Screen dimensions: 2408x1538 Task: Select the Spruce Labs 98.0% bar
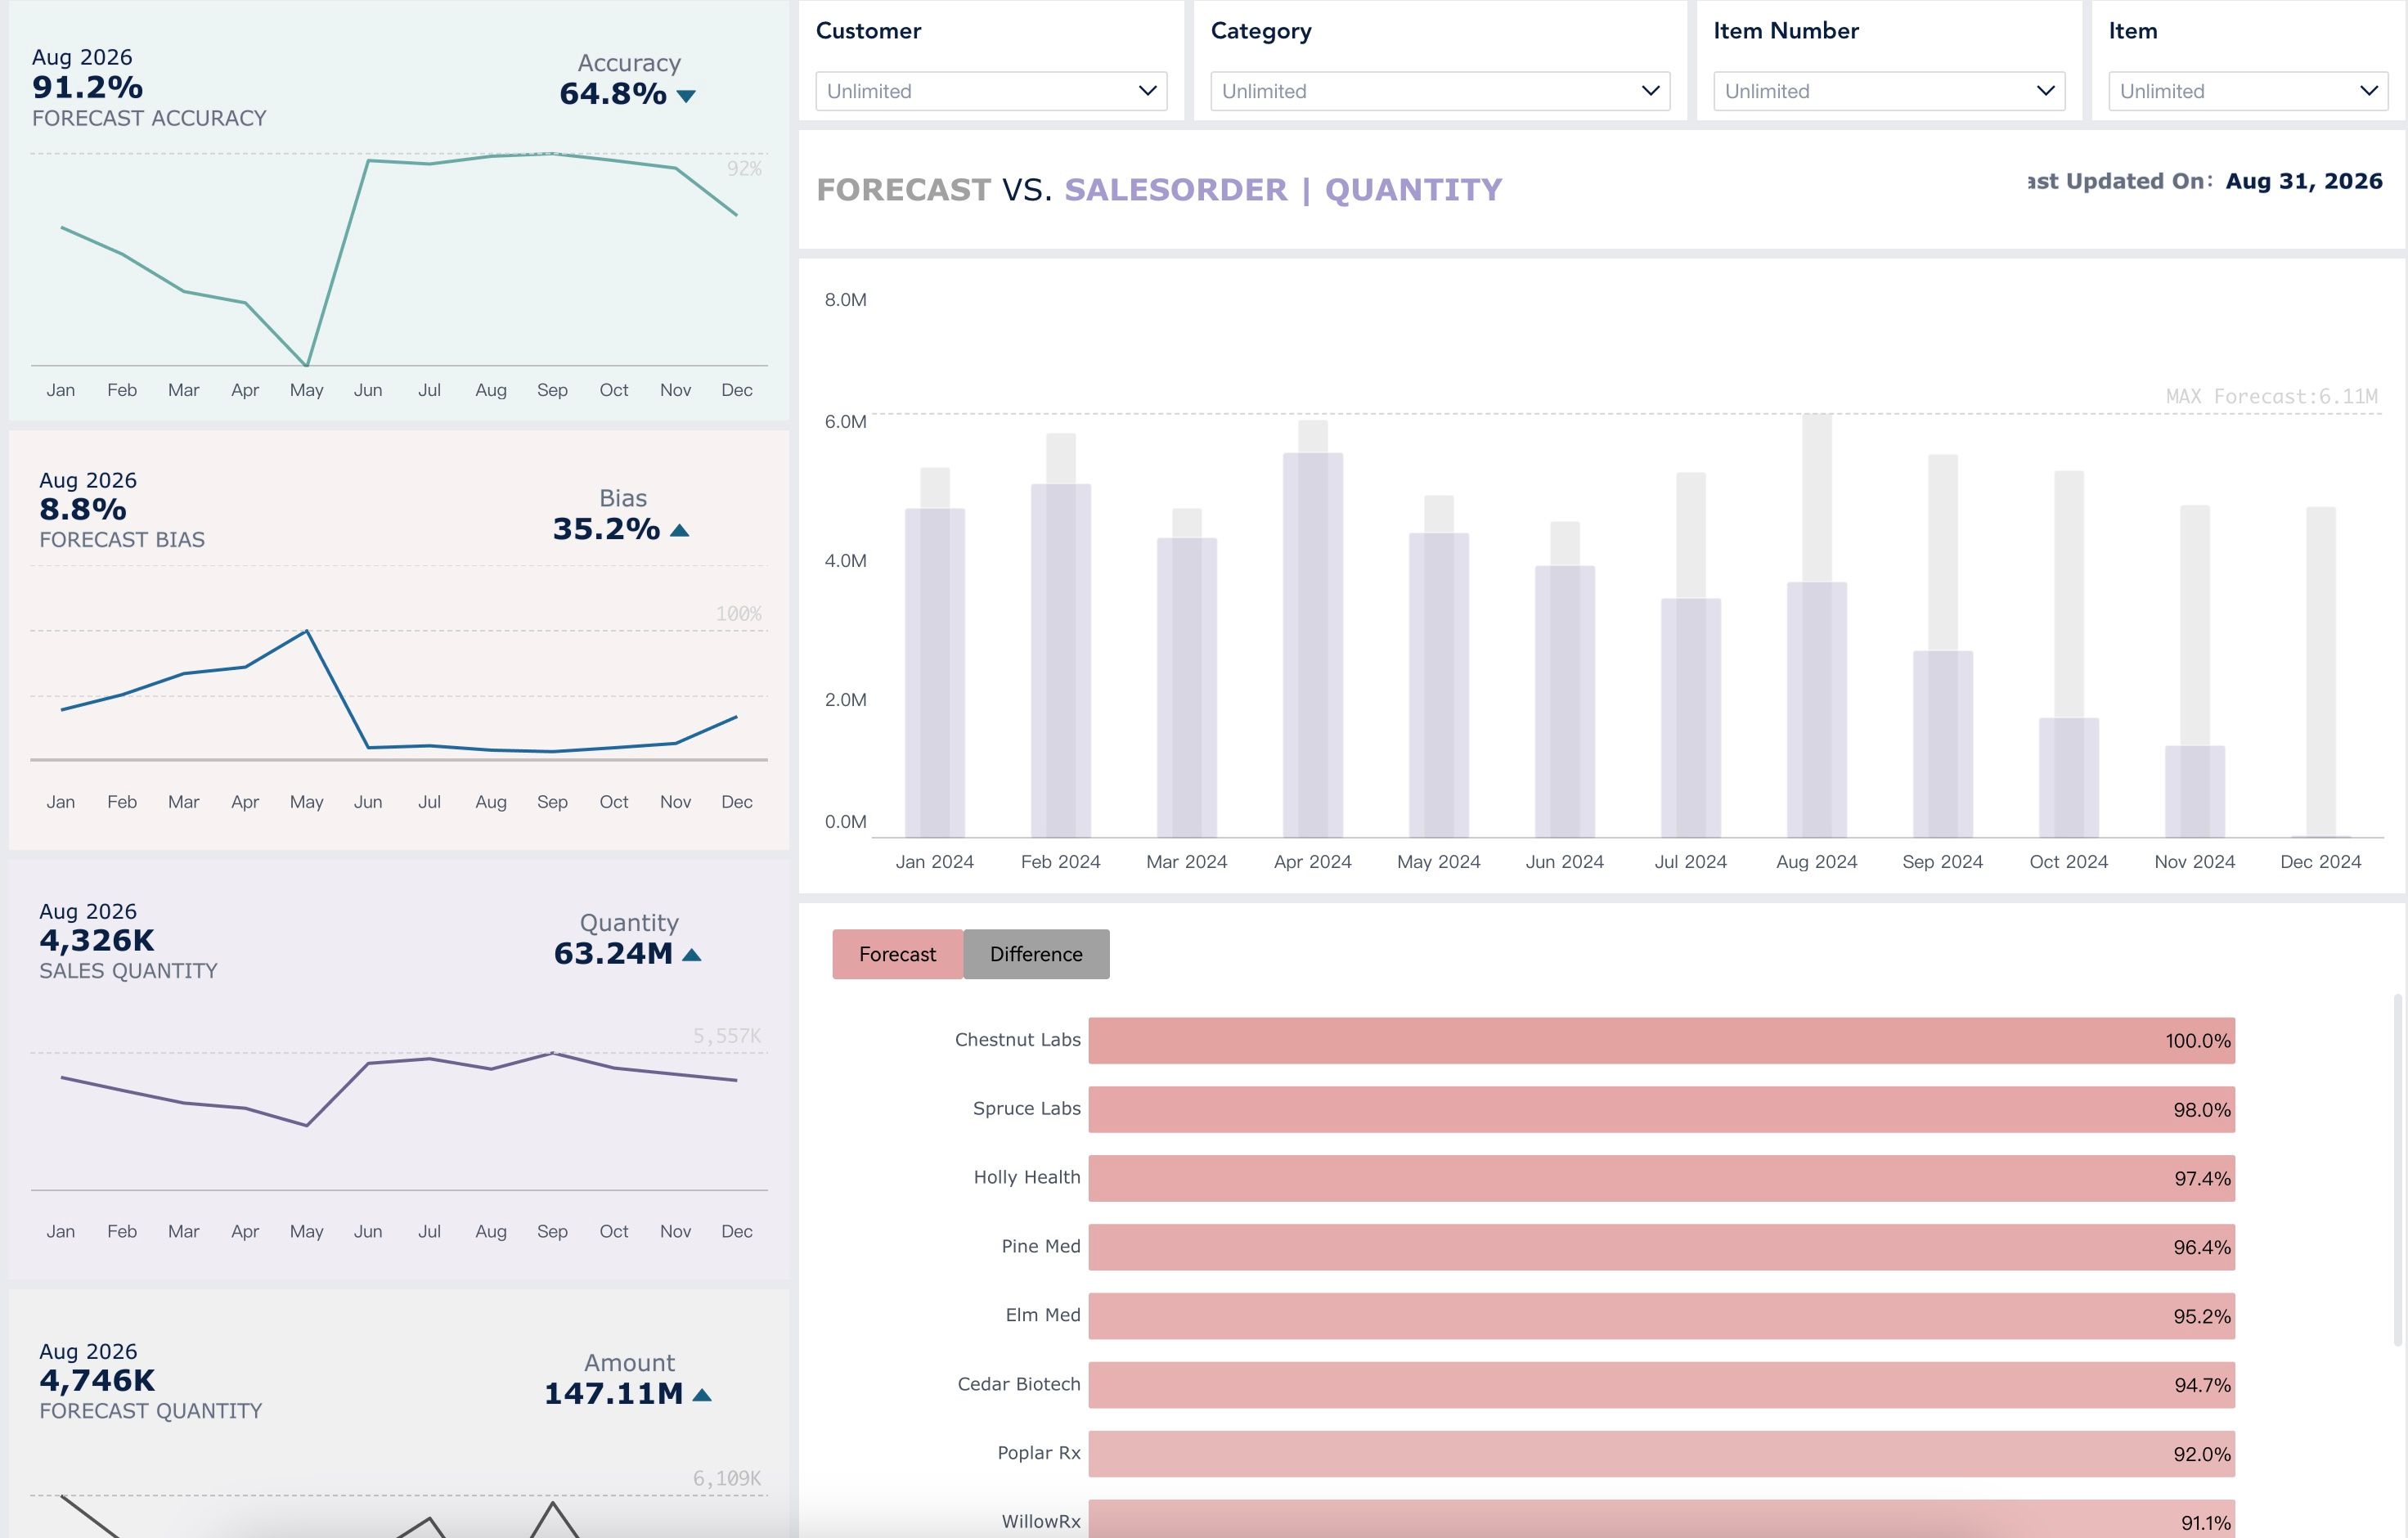coord(1661,1109)
